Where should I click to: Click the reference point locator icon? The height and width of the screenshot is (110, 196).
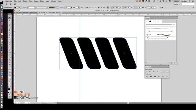pos(107,8)
